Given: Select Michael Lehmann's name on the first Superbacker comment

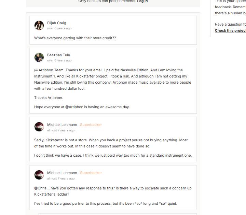Looking at the screenshot, I should [62, 125].
